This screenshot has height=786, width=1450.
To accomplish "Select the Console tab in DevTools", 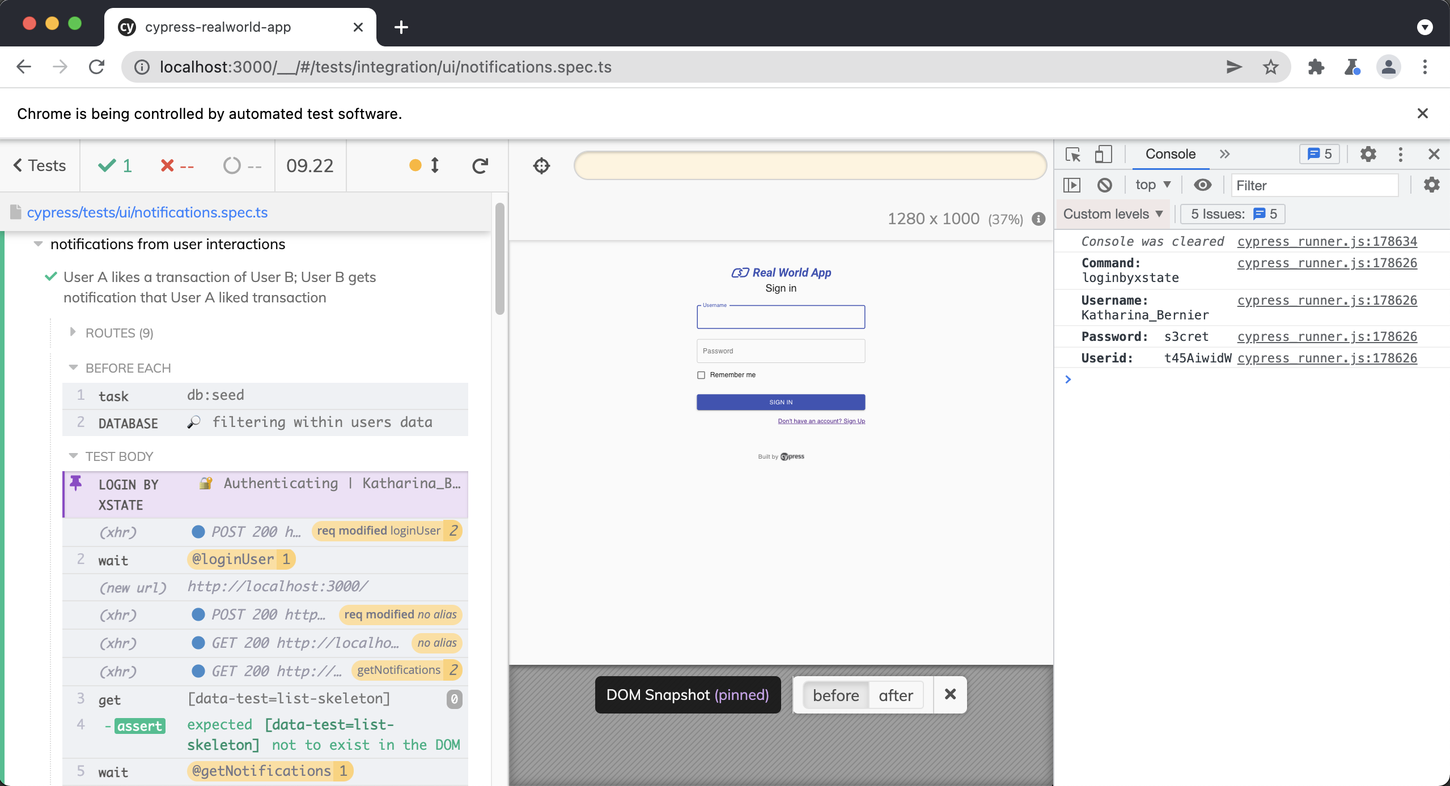I will pos(1169,153).
